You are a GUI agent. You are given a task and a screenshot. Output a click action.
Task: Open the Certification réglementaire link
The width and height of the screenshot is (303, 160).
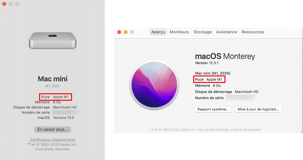coord(53,140)
